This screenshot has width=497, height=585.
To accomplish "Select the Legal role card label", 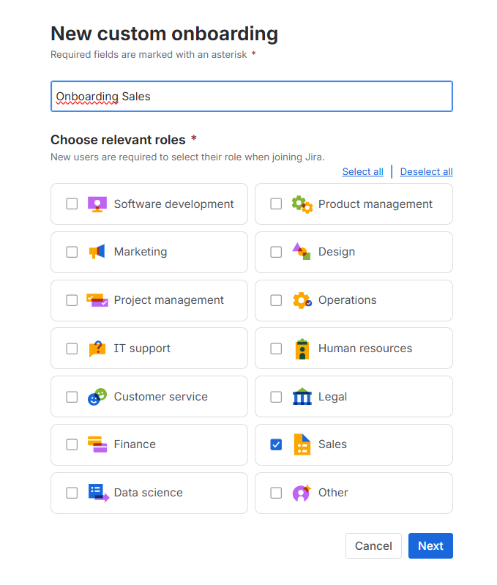I will [332, 397].
